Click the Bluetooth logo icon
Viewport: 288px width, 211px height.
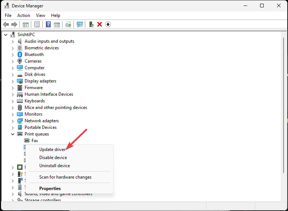[20, 54]
